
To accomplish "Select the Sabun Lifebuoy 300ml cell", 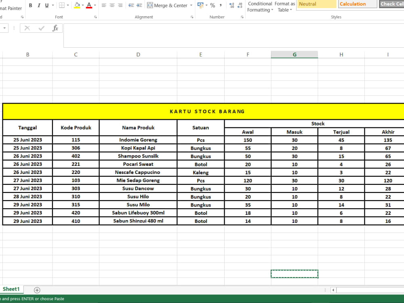I will 138,213.
